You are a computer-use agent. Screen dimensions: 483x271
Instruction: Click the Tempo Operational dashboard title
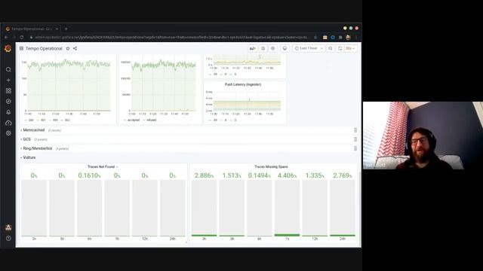tap(44, 48)
